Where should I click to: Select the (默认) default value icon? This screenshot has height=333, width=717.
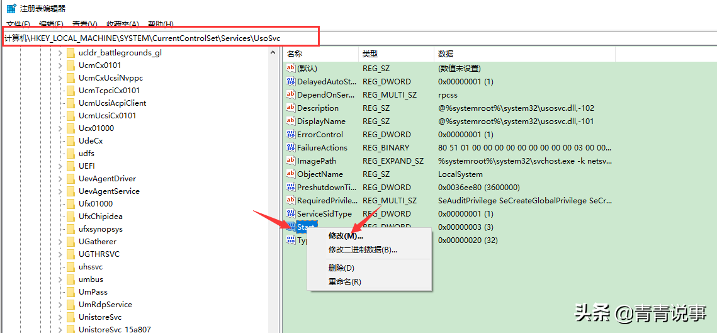(290, 68)
